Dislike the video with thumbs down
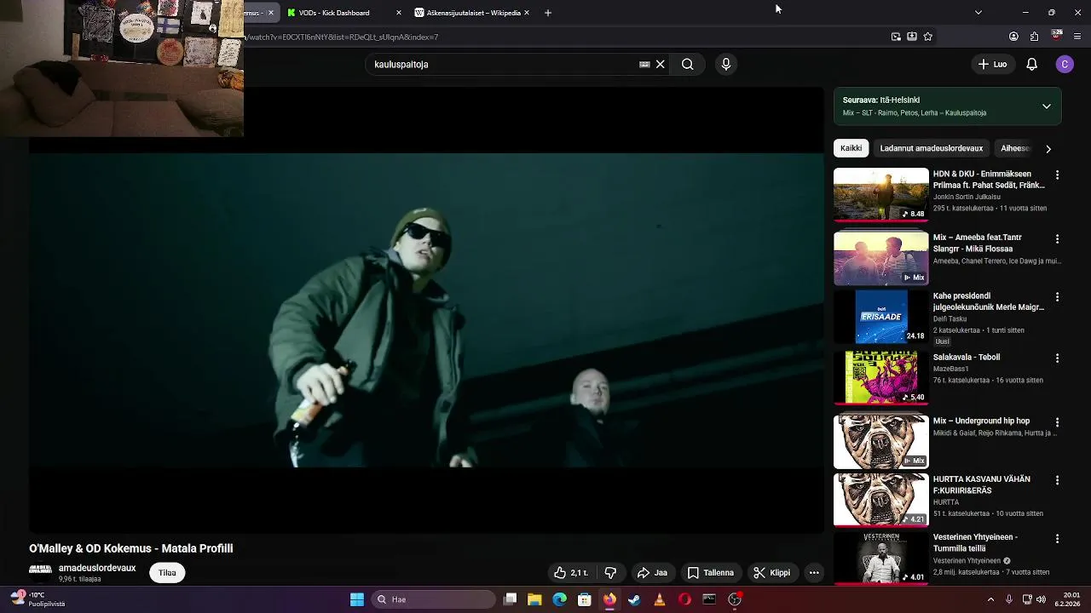Screen dimensions: 1091x613 click(610, 573)
